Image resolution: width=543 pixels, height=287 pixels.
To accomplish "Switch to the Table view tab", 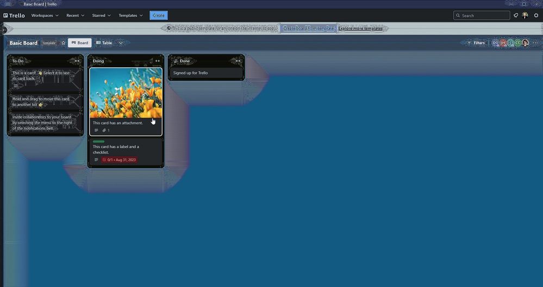I will pos(104,43).
